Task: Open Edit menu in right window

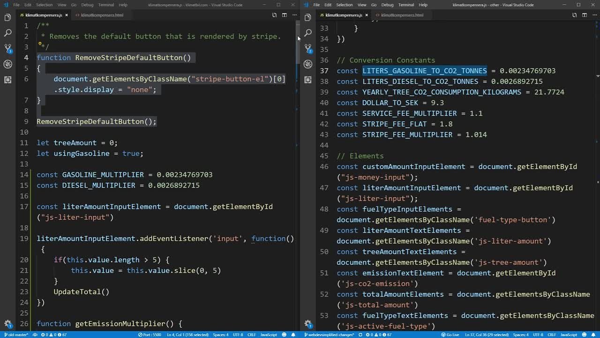Action: 328,5
